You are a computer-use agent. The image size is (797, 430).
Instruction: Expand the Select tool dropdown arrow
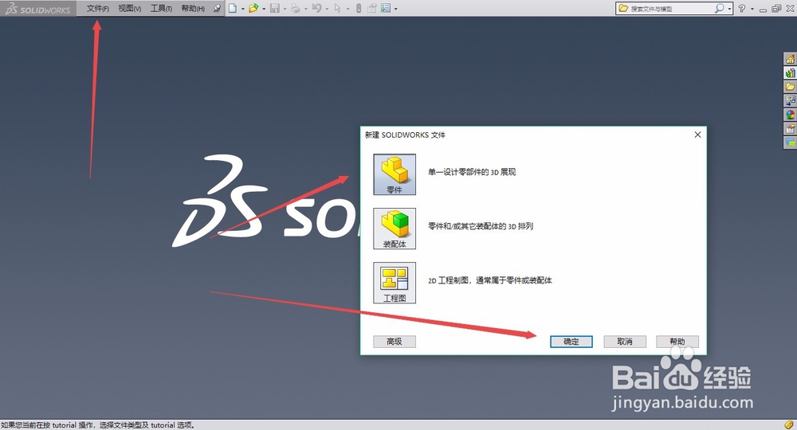coord(347,9)
